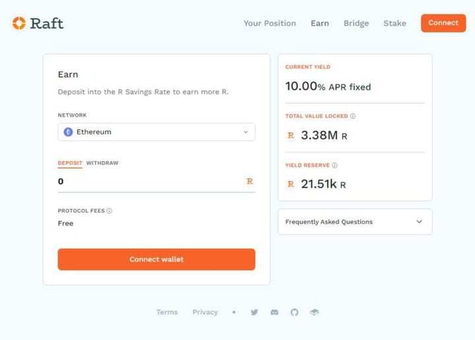Open the Bridge page
The image size is (475, 340).
(x=356, y=23)
